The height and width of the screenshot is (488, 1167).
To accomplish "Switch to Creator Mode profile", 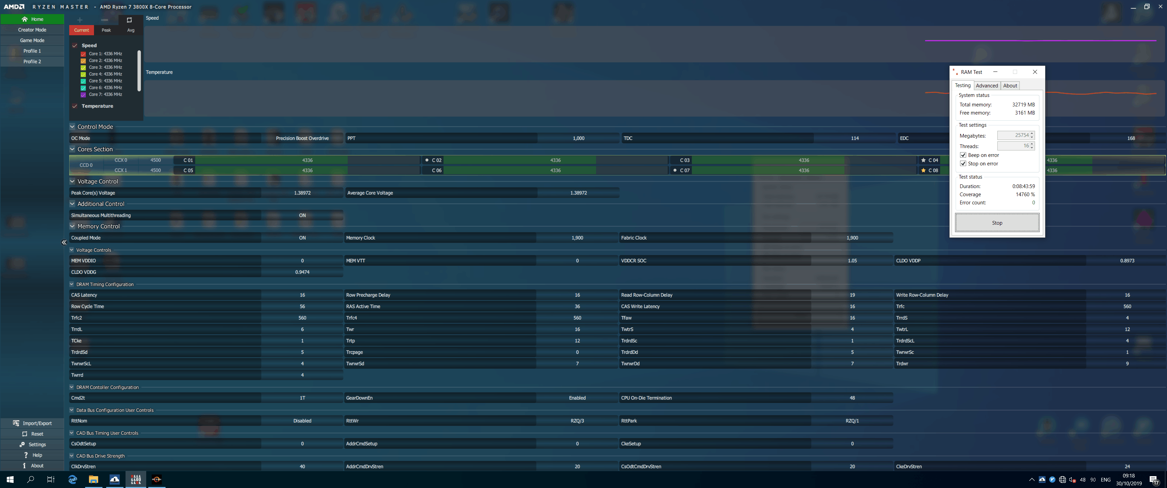I will (32, 30).
